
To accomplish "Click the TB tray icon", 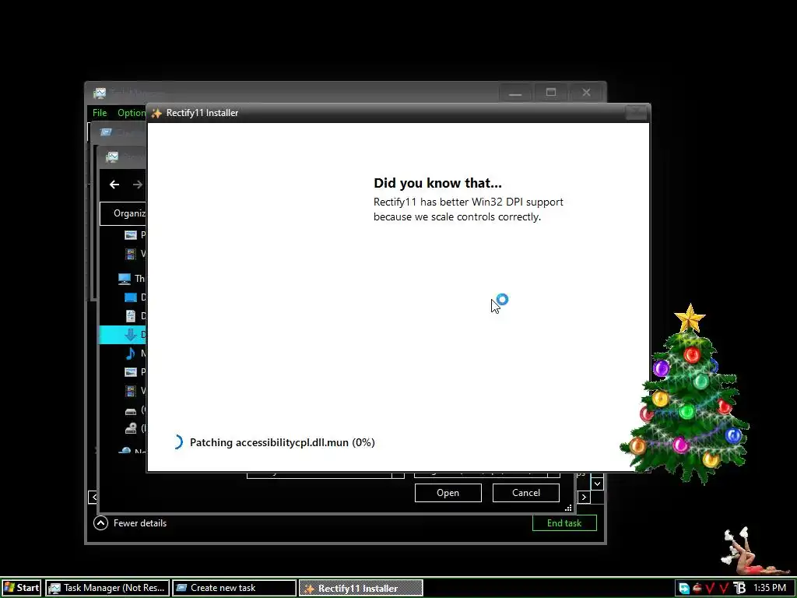I will point(740,589).
